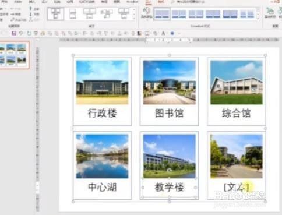Screen dimensions: 282x215
Task: Open the Acrobat ribbon tab
Action: coord(132,2)
